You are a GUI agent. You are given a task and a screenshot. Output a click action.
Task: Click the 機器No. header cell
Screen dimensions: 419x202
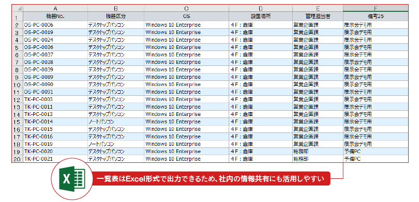[x=55, y=16]
